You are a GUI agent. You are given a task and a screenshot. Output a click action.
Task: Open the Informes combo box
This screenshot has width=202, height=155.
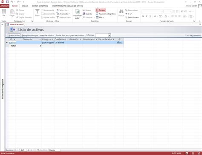[103, 35]
